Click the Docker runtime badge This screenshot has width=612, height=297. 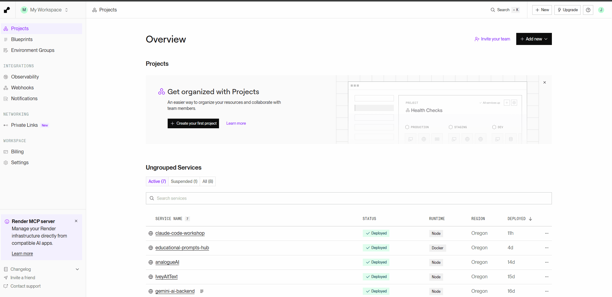[437, 248]
